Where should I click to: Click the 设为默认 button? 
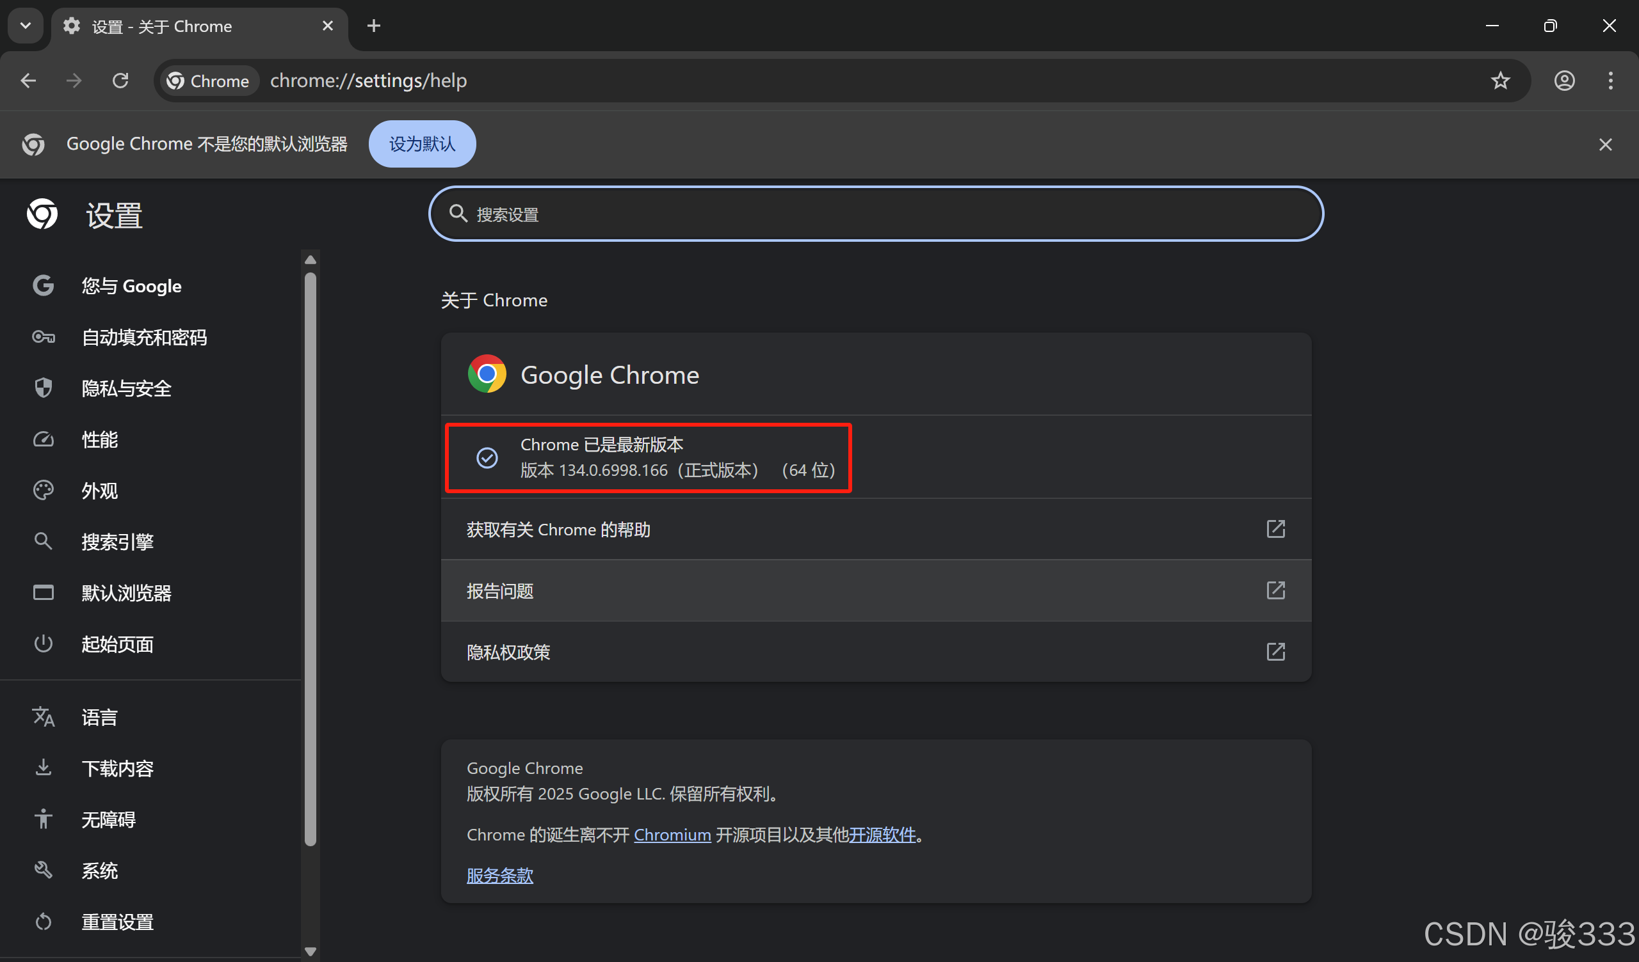[421, 144]
